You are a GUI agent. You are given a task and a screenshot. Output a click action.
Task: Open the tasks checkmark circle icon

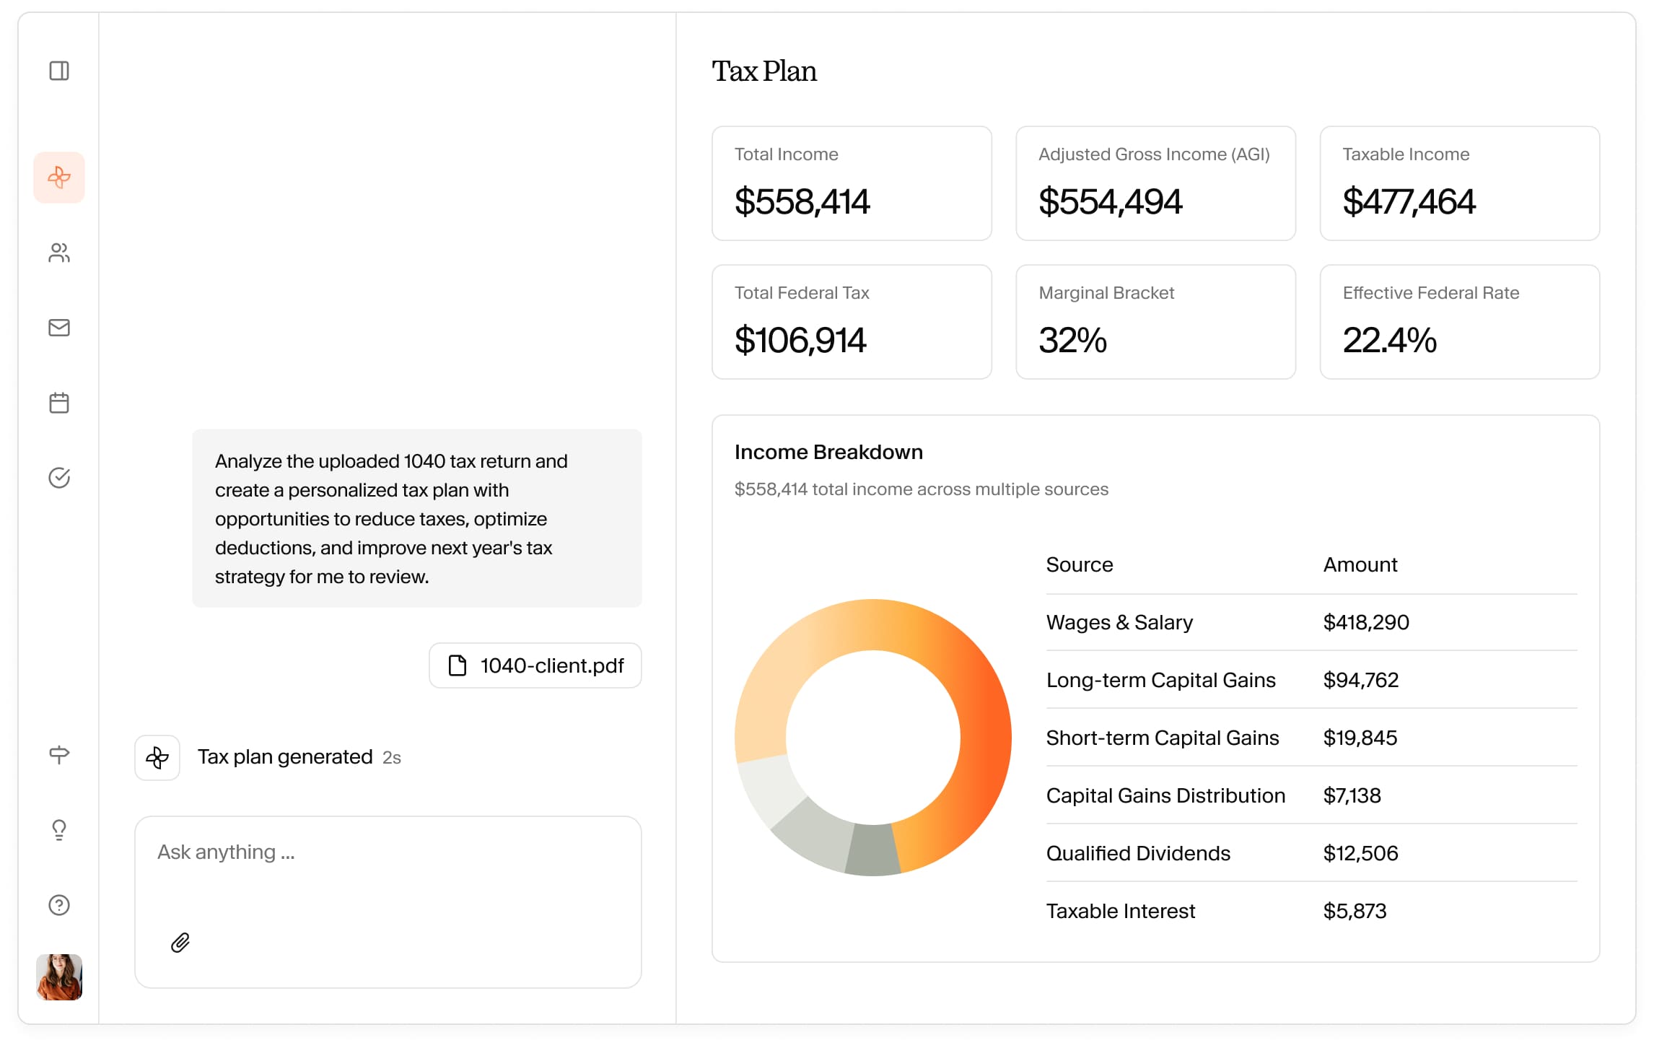coord(59,478)
